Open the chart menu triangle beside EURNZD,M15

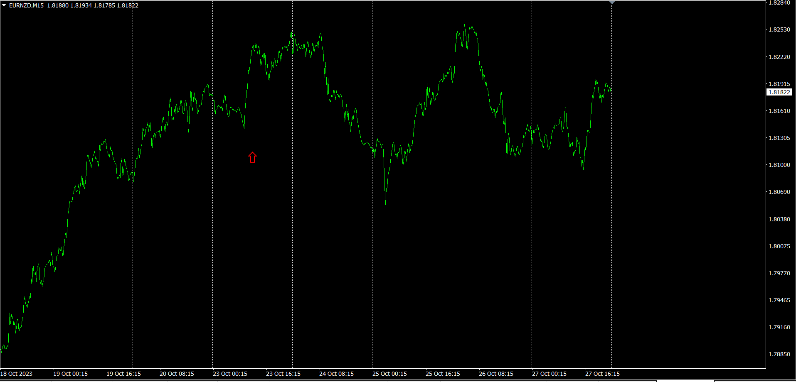coord(4,5)
